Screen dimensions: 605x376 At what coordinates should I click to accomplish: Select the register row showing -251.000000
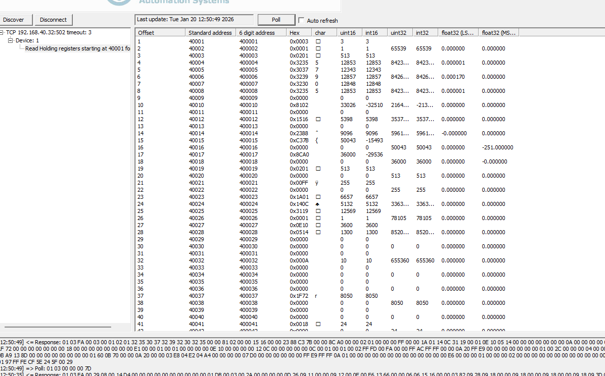point(303,147)
